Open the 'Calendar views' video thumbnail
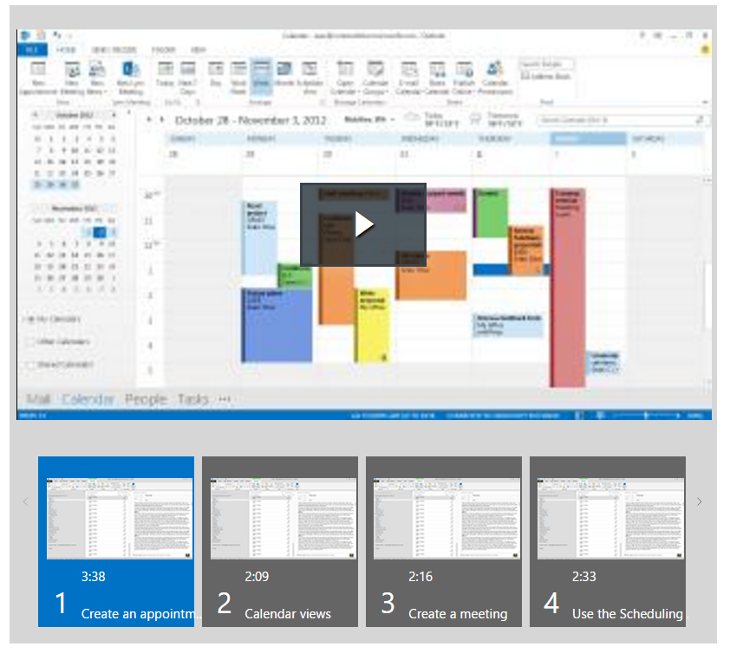 tap(279, 541)
